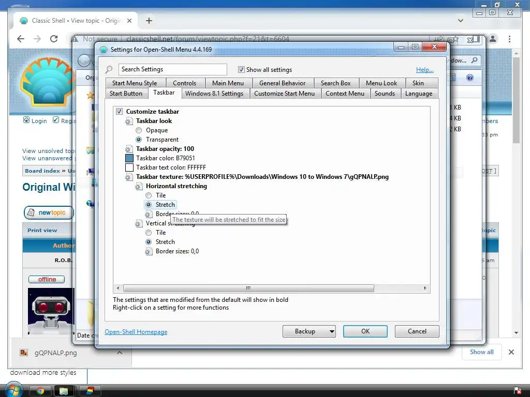Viewport: 530px width, 397px height.
Task: Open gQPNALP.png download options chevron
Action: [120, 353]
